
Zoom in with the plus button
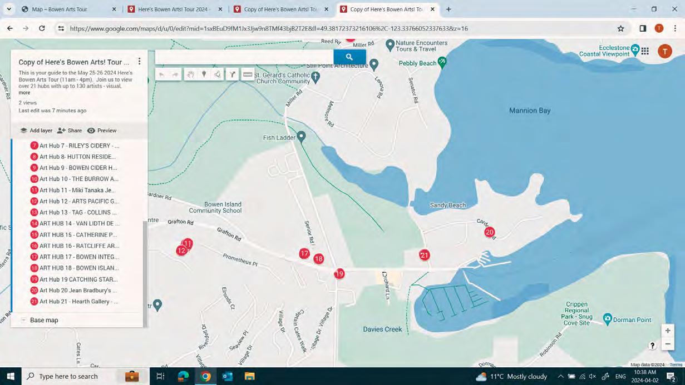[x=668, y=331]
